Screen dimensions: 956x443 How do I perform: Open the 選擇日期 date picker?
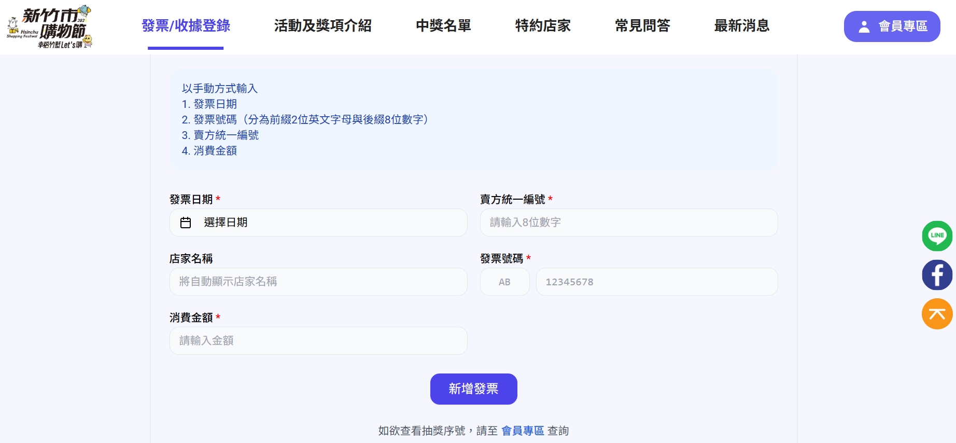click(318, 223)
